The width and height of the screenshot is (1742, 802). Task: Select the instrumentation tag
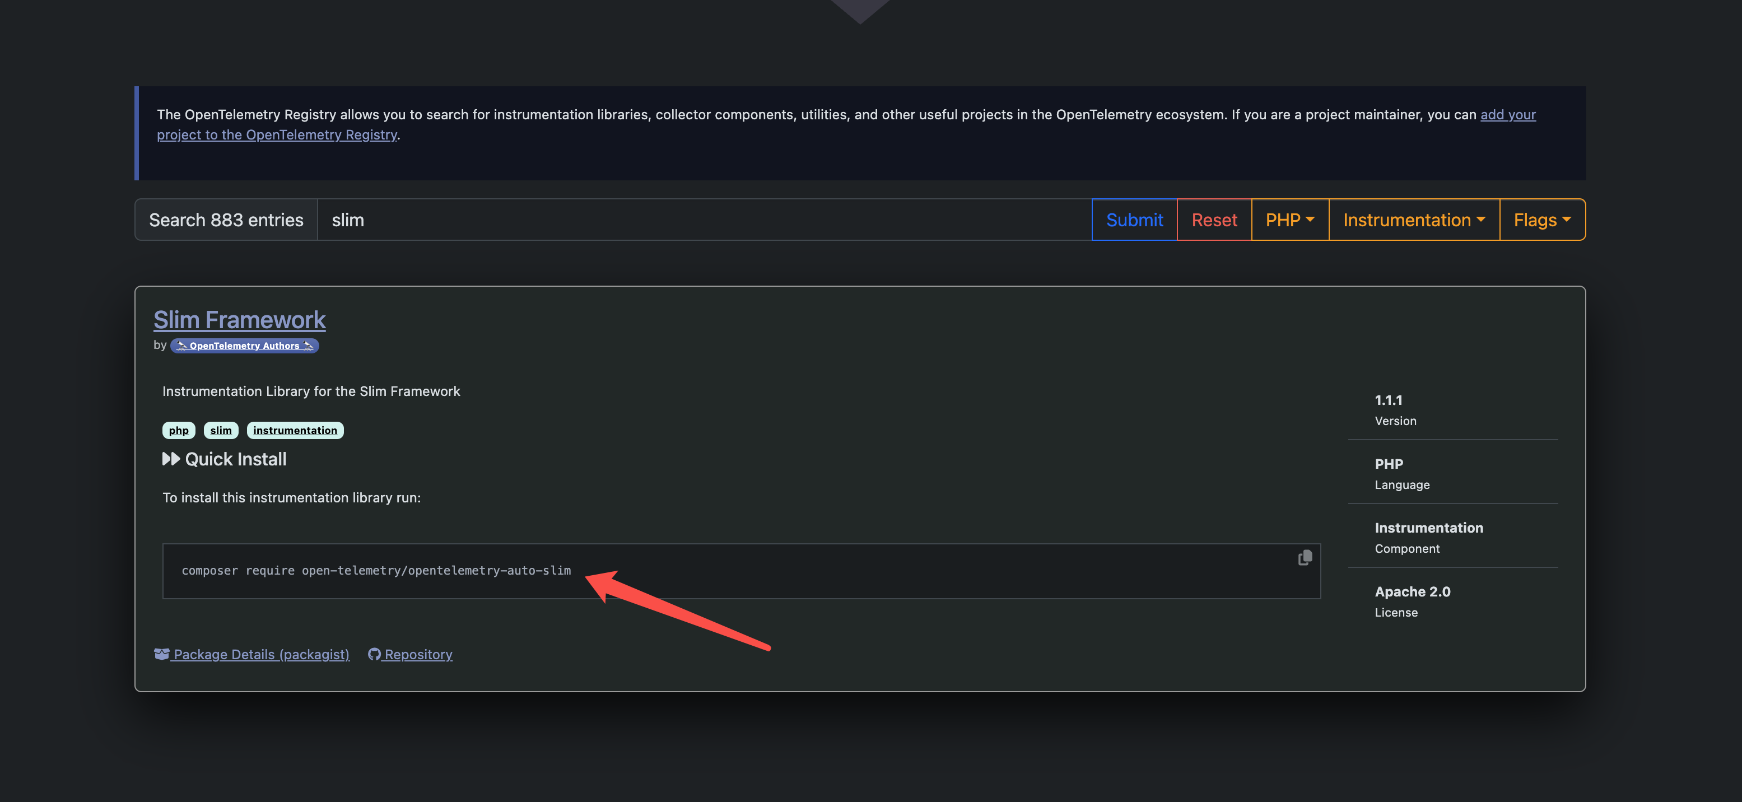(x=295, y=430)
